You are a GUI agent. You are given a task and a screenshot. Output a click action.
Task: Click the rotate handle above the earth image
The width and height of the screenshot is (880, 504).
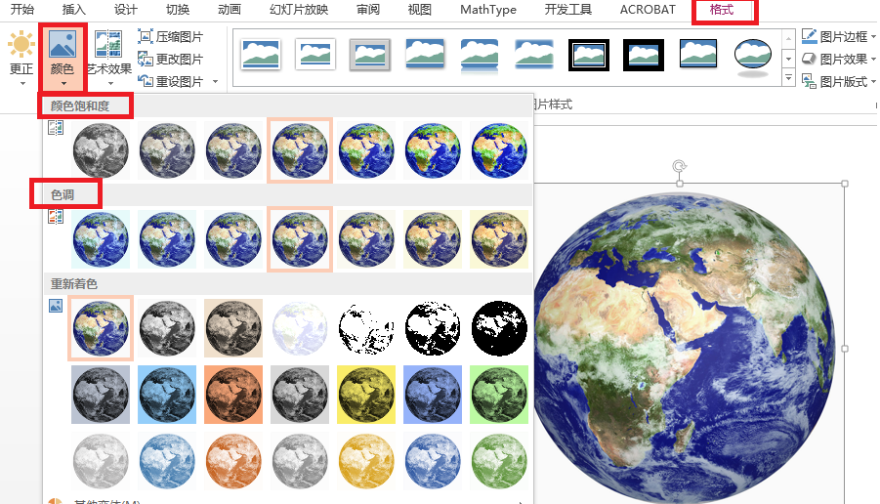[x=680, y=166]
